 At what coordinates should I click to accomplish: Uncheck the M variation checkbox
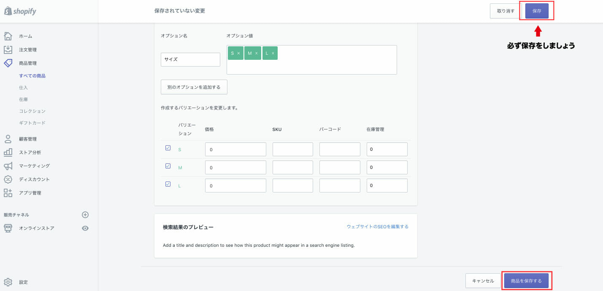pyautogui.click(x=168, y=166)
